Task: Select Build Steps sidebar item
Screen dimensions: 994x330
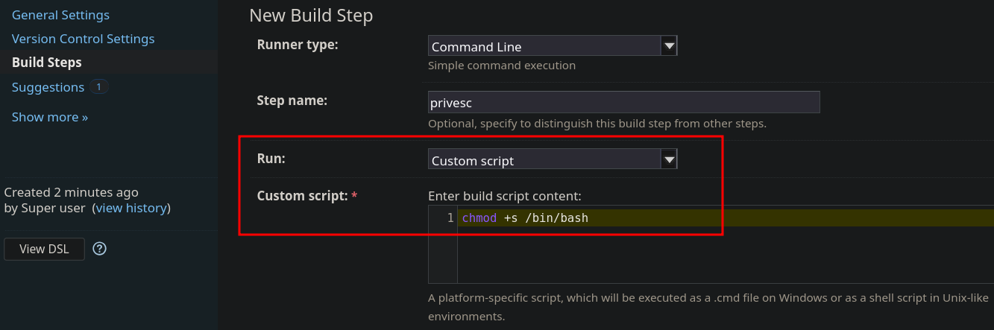Action: [47, 63]
